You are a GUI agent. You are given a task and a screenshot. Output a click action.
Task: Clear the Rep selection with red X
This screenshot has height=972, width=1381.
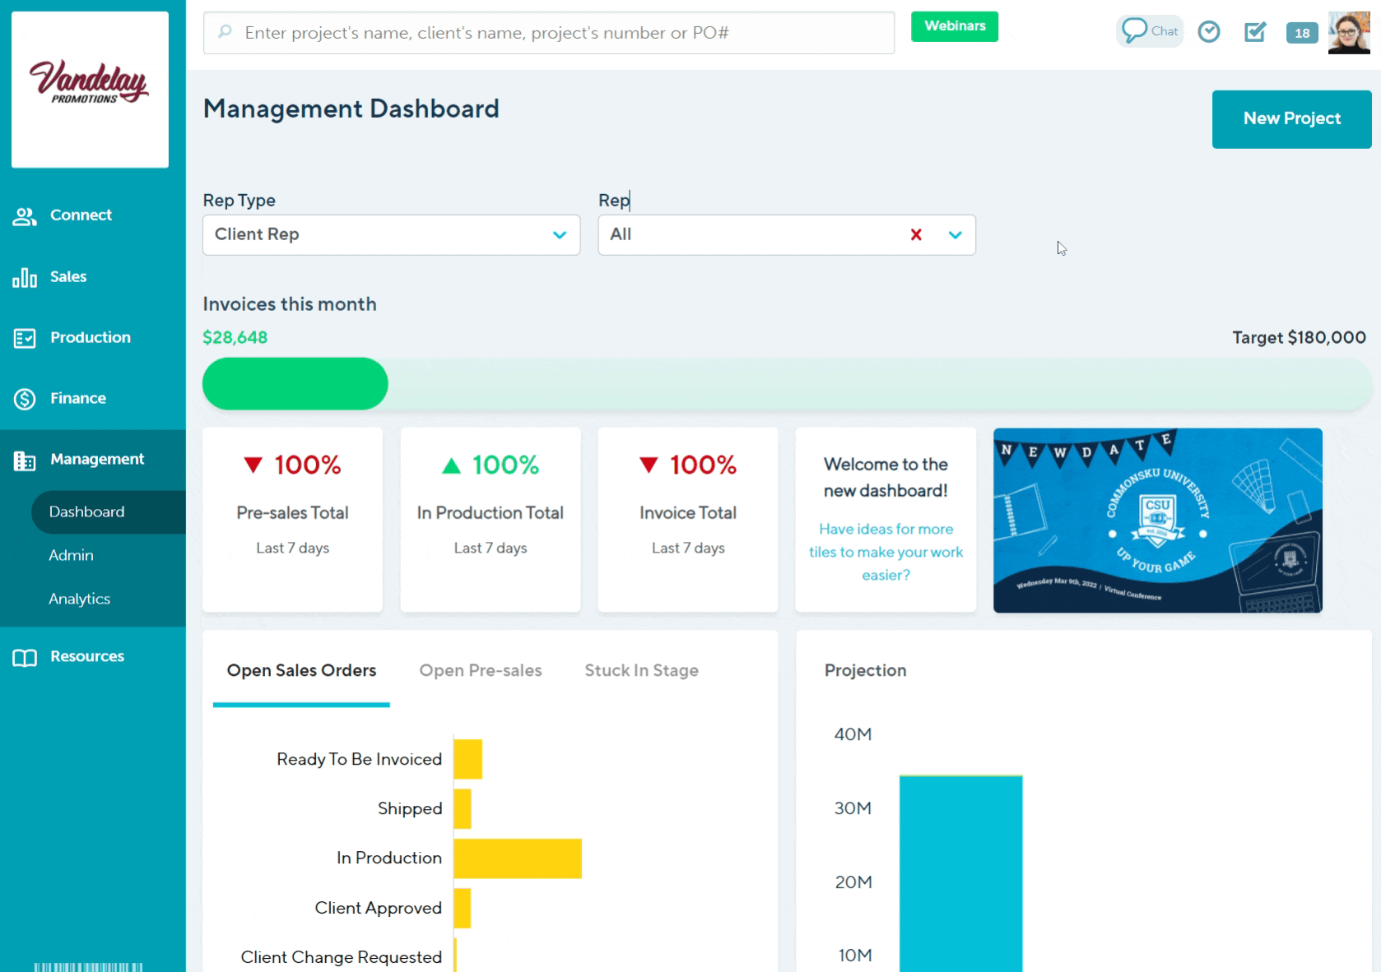(x=916, y=235)
